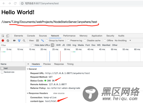143x103 pixels.
Task: Click the blue DOMContentLoaded timeline marker
Action: click(50, 56)
